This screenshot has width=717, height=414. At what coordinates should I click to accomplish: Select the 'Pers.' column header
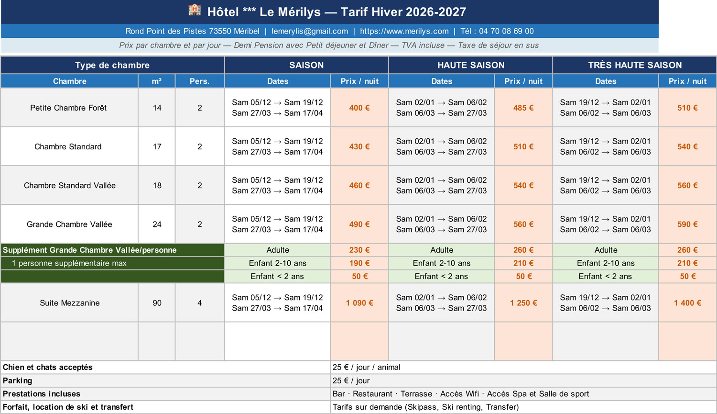200,81
